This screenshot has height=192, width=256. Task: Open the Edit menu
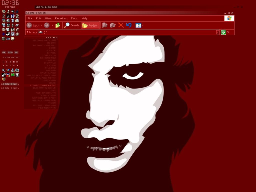38,18
